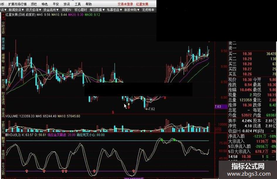Click the 低位金叉跟进 20.00 label
This screenshot has width=277, height=179.
pos(62,135)
